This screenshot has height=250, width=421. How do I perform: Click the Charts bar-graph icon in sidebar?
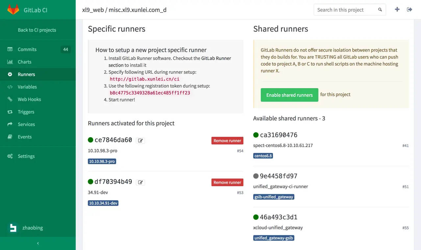click(10, 62)
